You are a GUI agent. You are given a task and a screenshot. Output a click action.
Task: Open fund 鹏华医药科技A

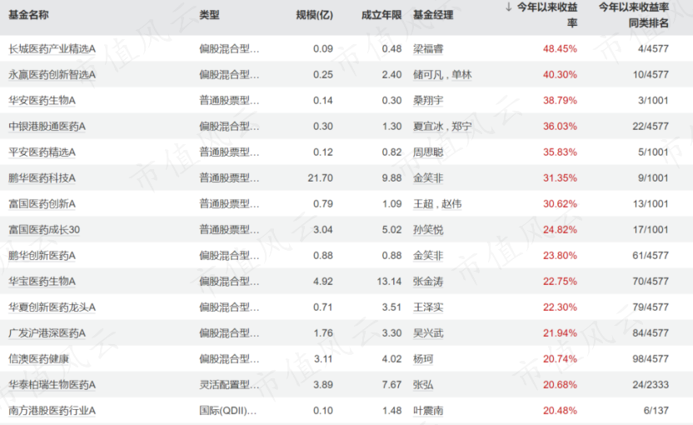tap(42, 177)
